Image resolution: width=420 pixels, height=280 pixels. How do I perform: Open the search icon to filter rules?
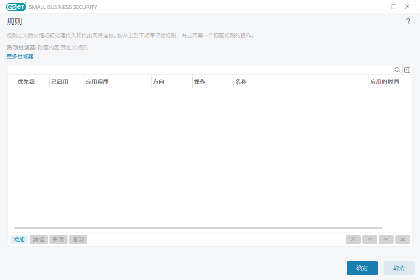(x=397, y=70)
